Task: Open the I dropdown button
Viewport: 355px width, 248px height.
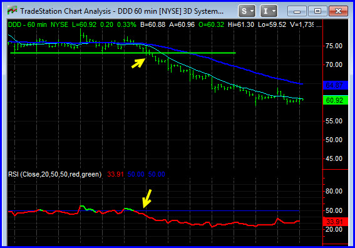Action: 269,11
